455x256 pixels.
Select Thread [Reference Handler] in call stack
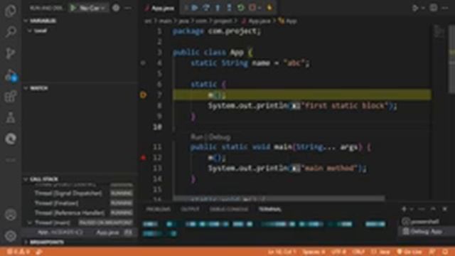coord(70,213)
